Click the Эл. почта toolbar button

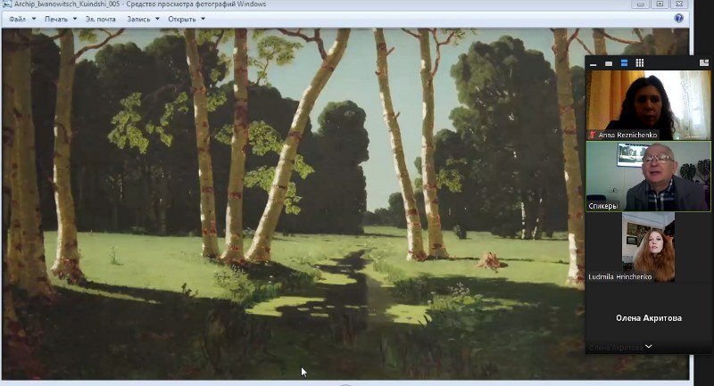[101, 19]
